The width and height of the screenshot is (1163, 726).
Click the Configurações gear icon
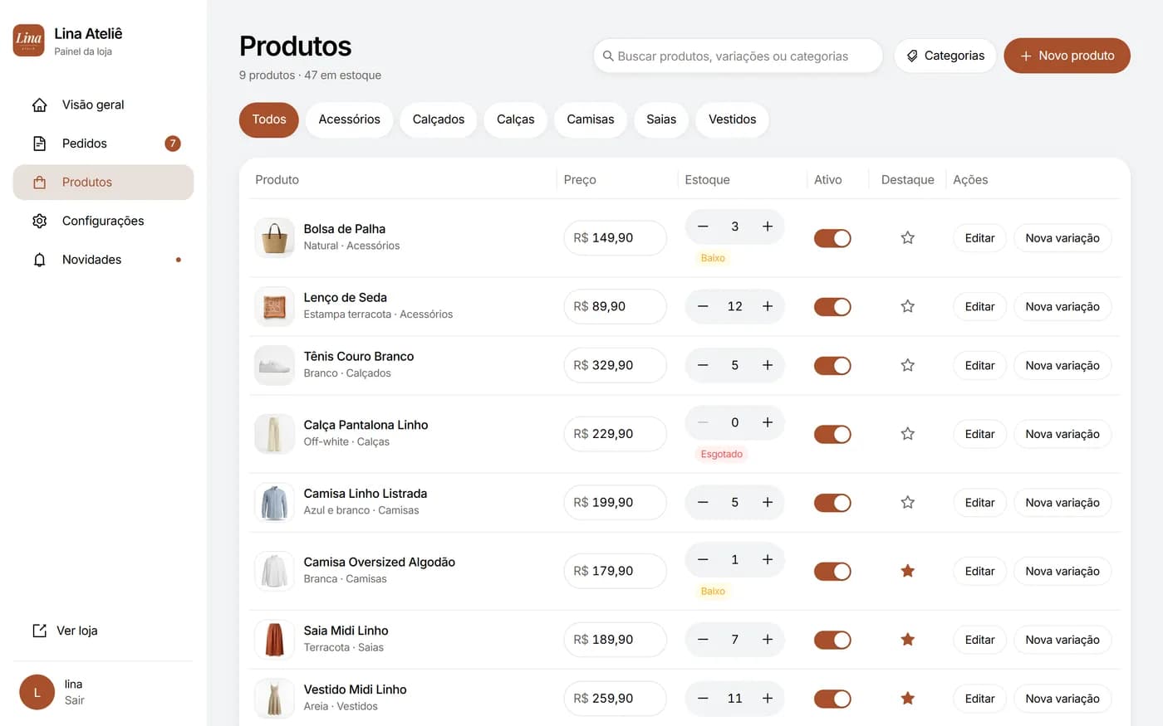pyautogui.click(x=39, y=221)
